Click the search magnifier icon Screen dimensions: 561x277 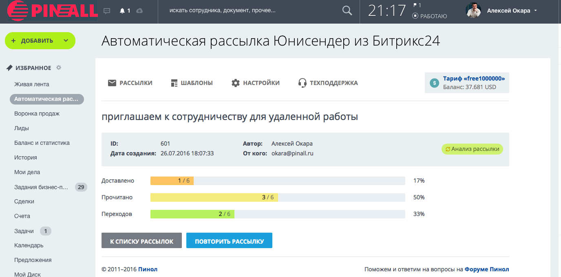click(347, 11)
